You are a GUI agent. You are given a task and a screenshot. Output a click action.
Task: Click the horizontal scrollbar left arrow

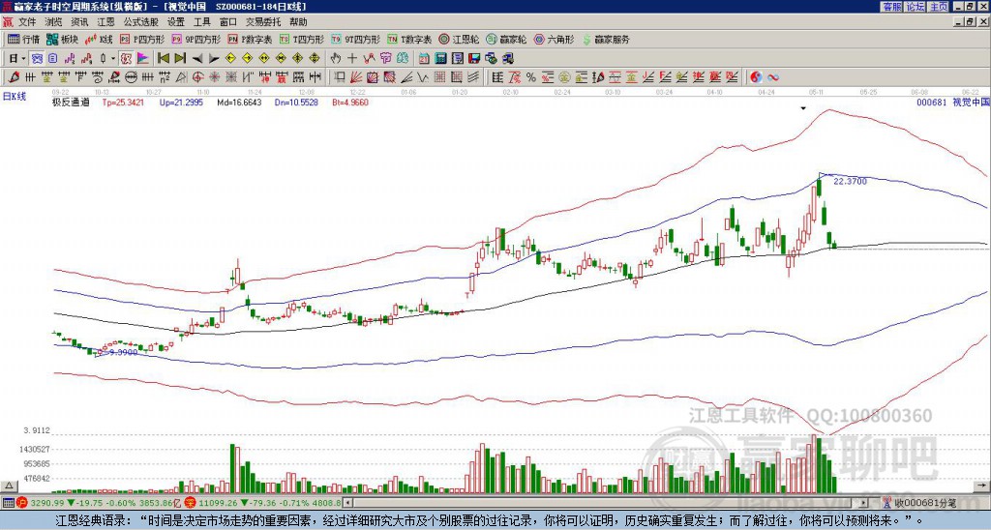pyautogui.click(x=347, y=503)
